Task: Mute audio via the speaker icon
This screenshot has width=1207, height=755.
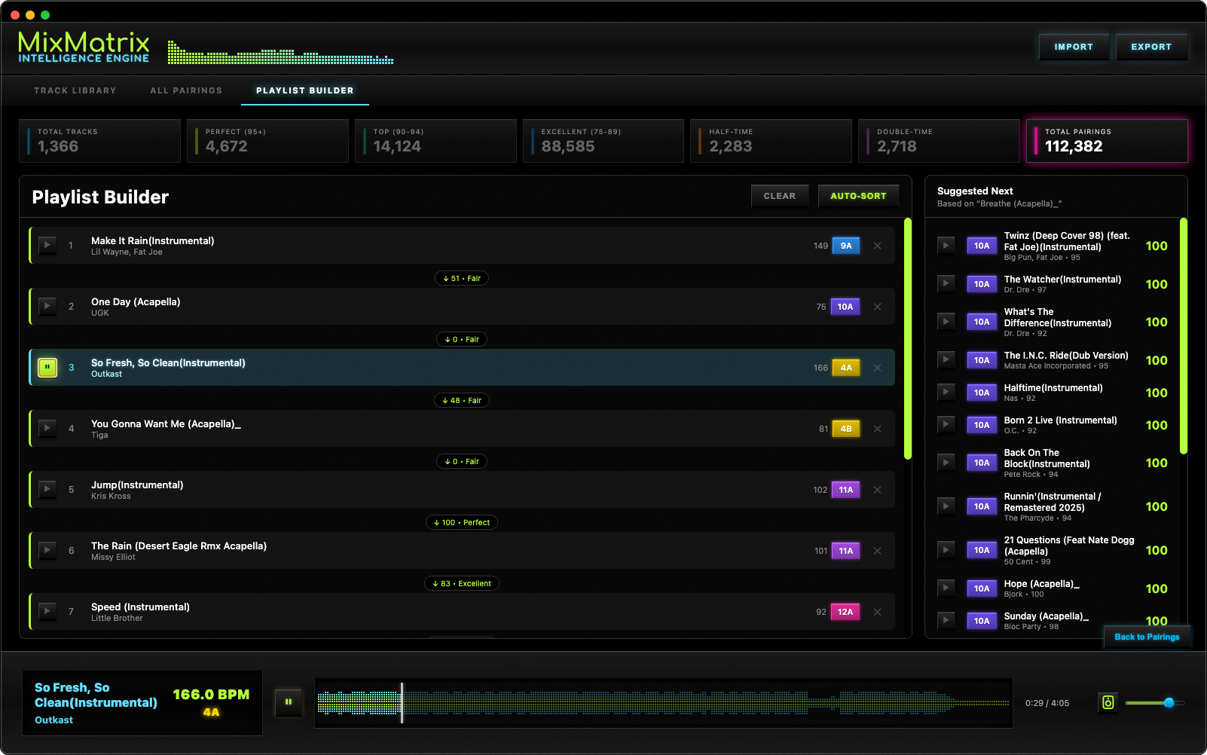Action: click(1108, 702)
